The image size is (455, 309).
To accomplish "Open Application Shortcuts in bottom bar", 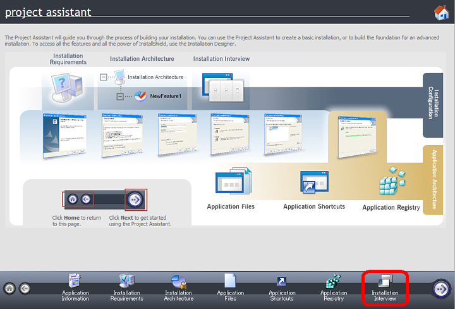I will tap(282, 287).
